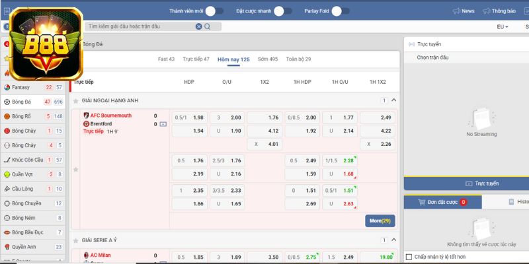Click the Fantasy sport icon in sidebar
The width and height of the screenshot is (529, 264).
(7, 87)
